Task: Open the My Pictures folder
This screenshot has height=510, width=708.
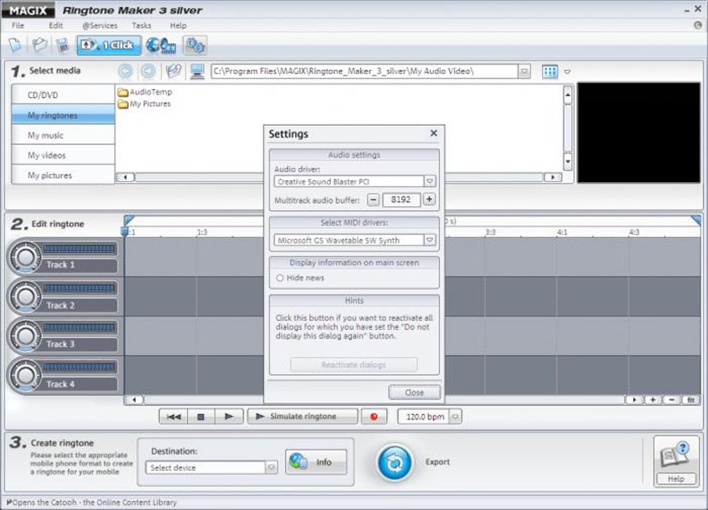Action: [144, 104]
